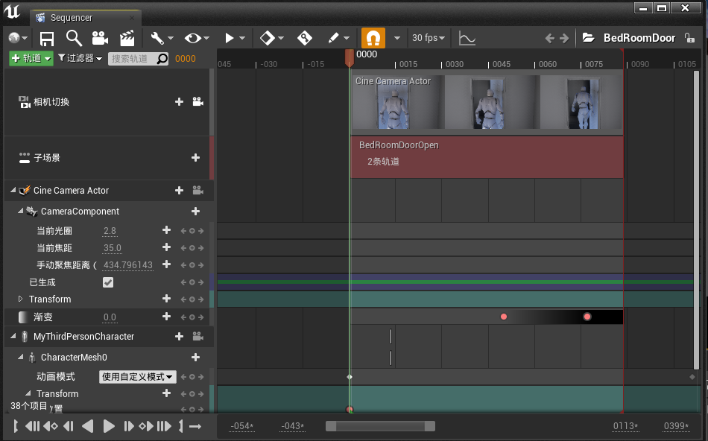The width and height of the screenshot is (708, 441).
Task: Click the green 轨道 add track button
Action: point(31,58)
